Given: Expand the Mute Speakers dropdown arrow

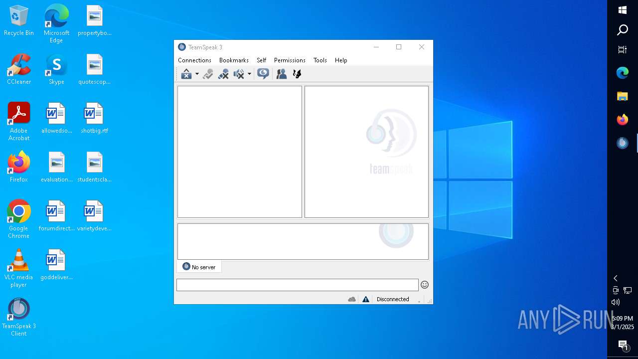Looking at the screenshot, I should tap(249, 74).
